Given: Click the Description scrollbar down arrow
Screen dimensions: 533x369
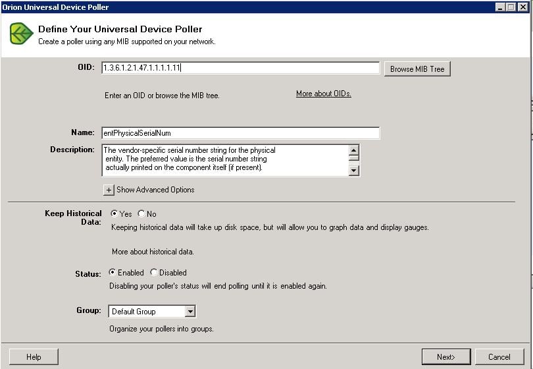Looking at the screenshot, I should point(354,170).
